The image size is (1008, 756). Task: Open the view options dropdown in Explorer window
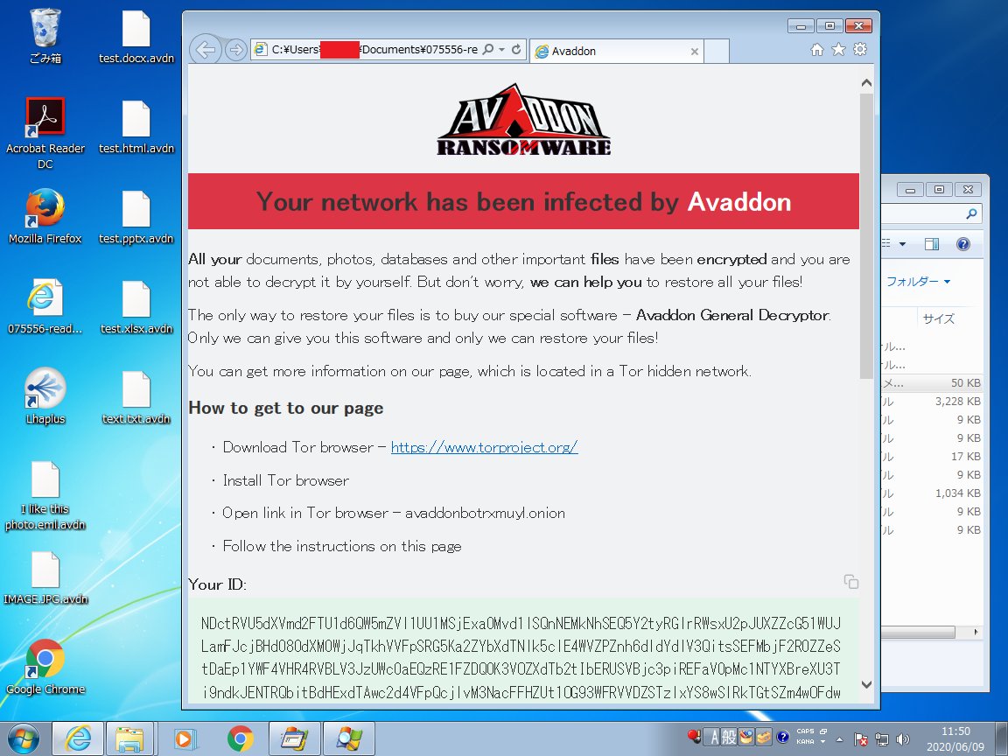pyautogui.click(x=902, y=243)
